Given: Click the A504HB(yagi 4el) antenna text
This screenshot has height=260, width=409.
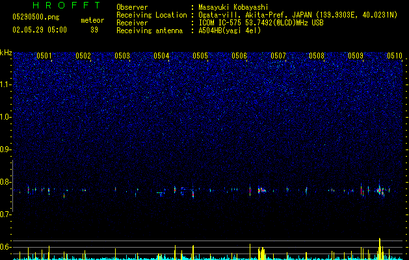Looking at the screenshot, I should [x=230, y=31].
